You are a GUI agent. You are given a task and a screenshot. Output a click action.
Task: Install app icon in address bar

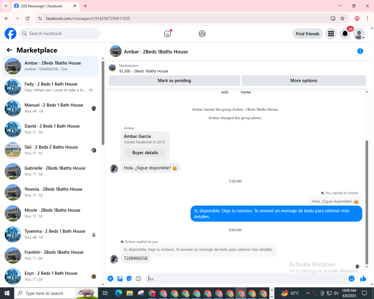click(333, 18)
